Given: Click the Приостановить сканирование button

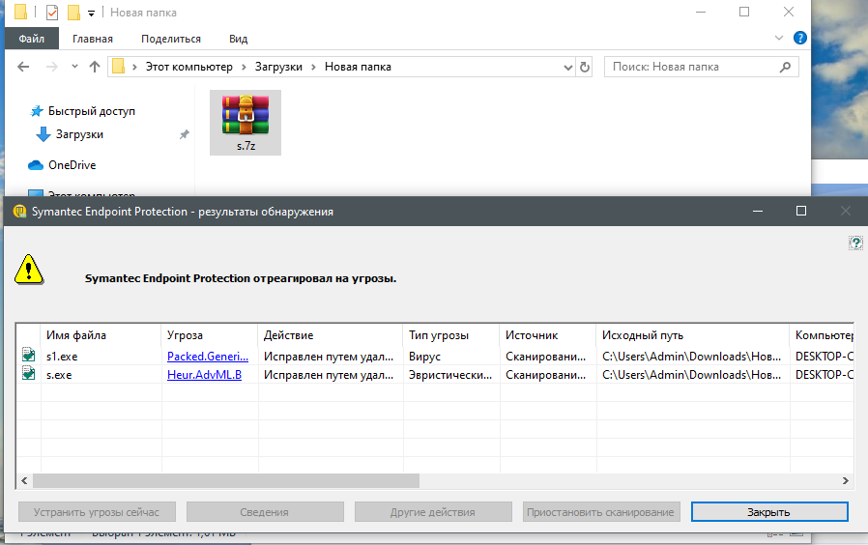Looking at the screenshot, I should 601,512.
